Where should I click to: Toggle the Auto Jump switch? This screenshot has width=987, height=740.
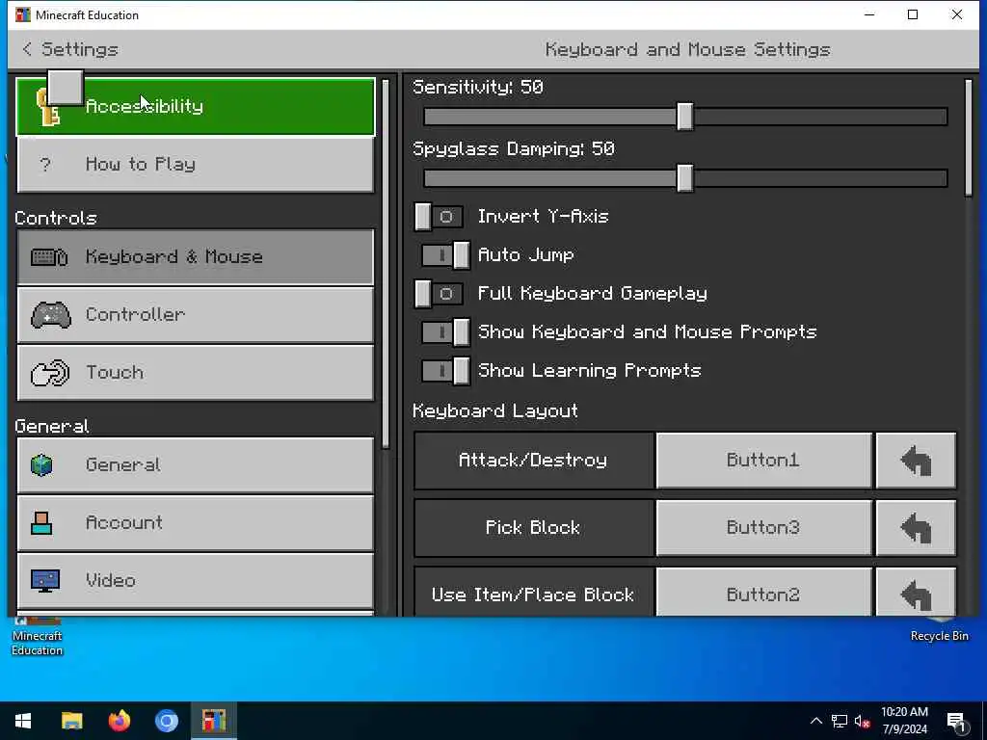pyautogui.click(x=445, y=254)
